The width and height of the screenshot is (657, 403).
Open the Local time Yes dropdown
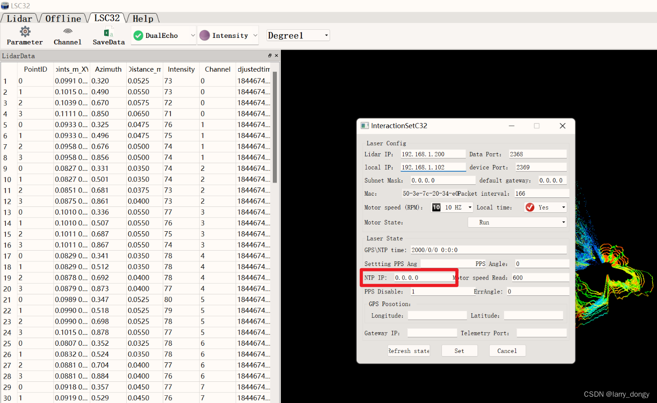tap(545, 207)
